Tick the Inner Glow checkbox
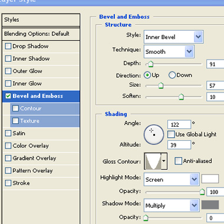 tap(8, 84)
